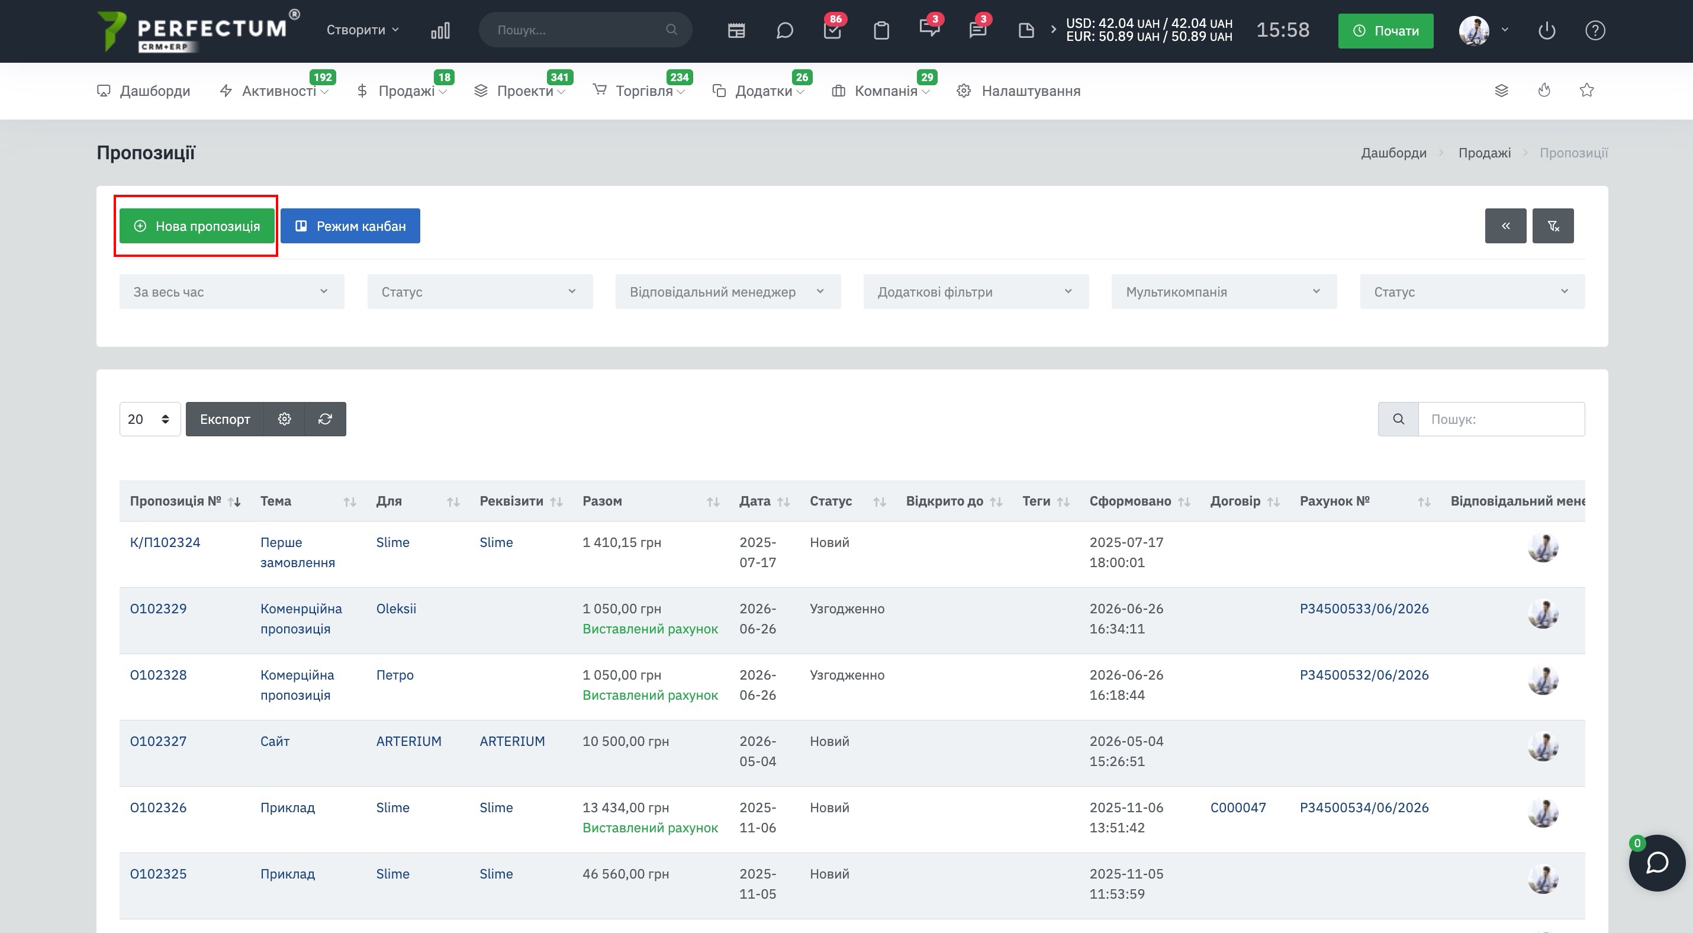Open the live chat bubble widget
The width and height of the screenshot is (1693, 933).
pos(1657,863)
